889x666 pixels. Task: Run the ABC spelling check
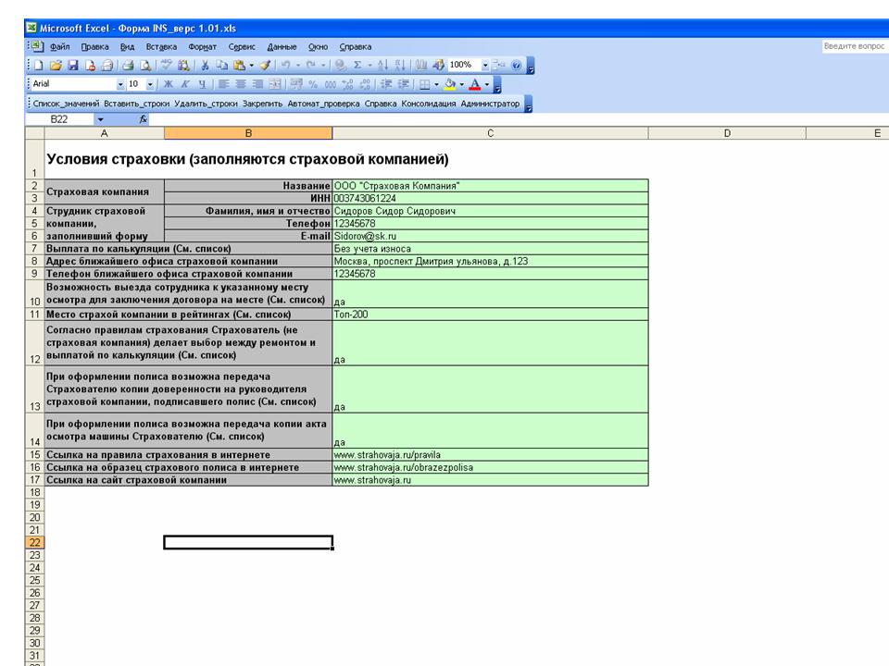tap(166, 65)
